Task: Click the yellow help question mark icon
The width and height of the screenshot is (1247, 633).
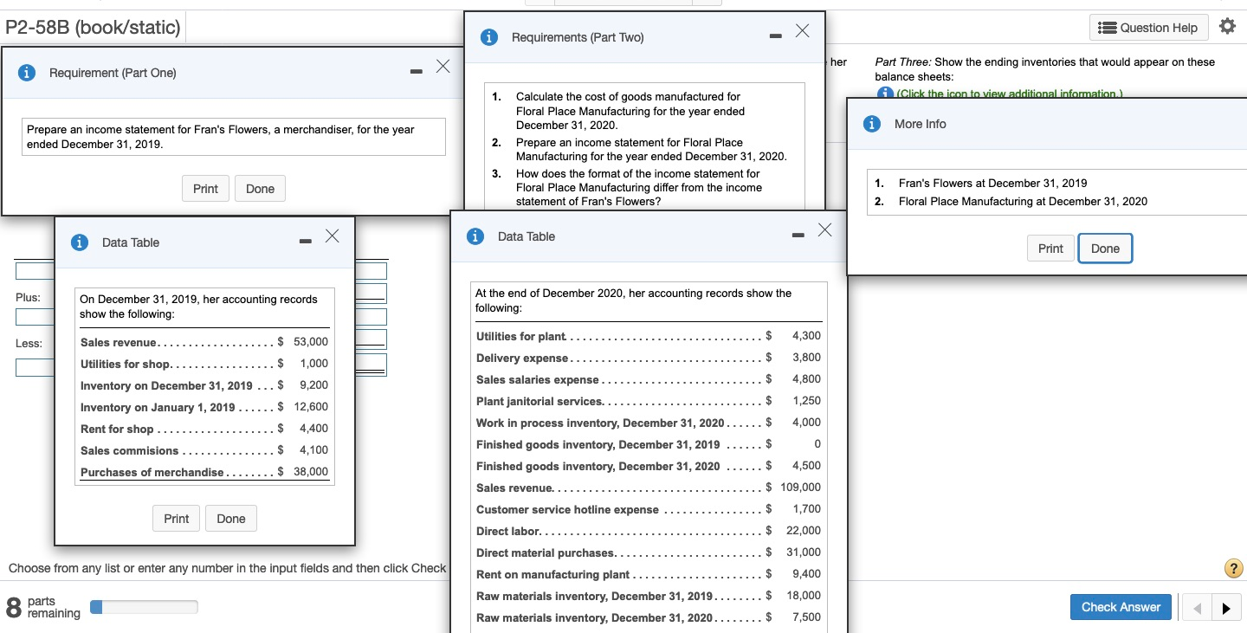Action: click(x=1234, y=569)
